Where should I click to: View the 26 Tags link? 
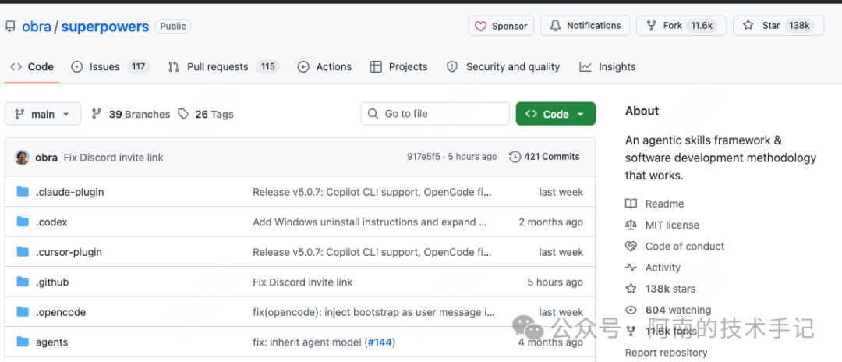point(206,114)
